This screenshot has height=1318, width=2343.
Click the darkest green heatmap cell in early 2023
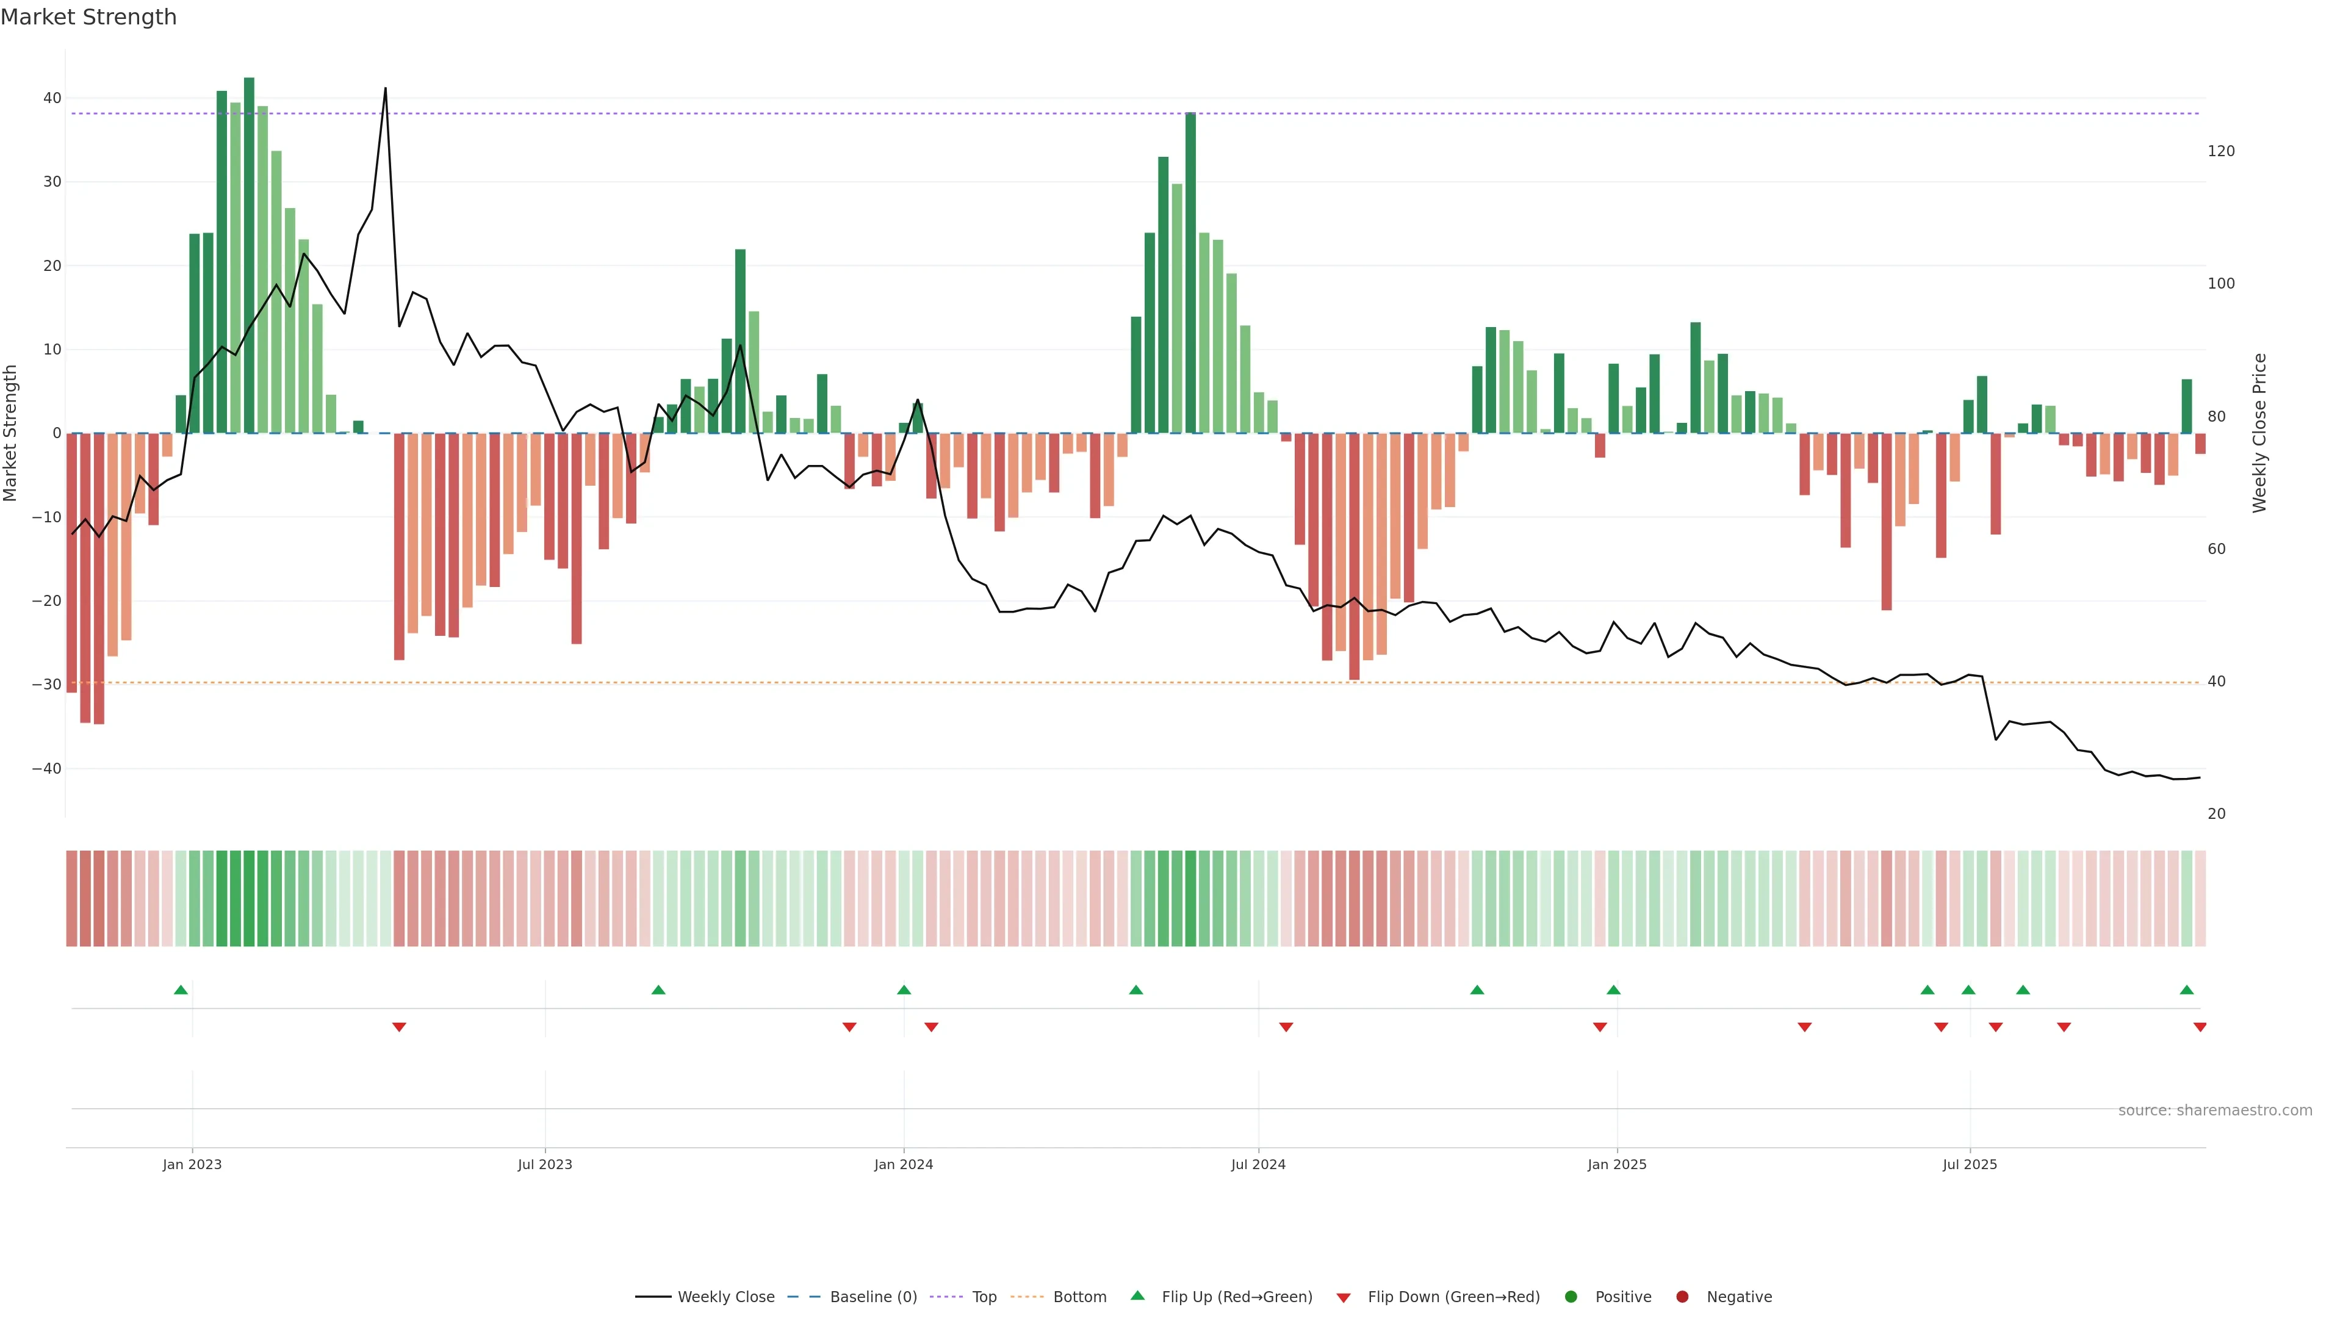tap(249, 899)
